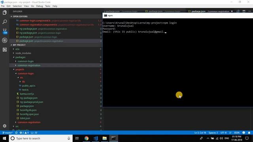Open the File menu

3,6
